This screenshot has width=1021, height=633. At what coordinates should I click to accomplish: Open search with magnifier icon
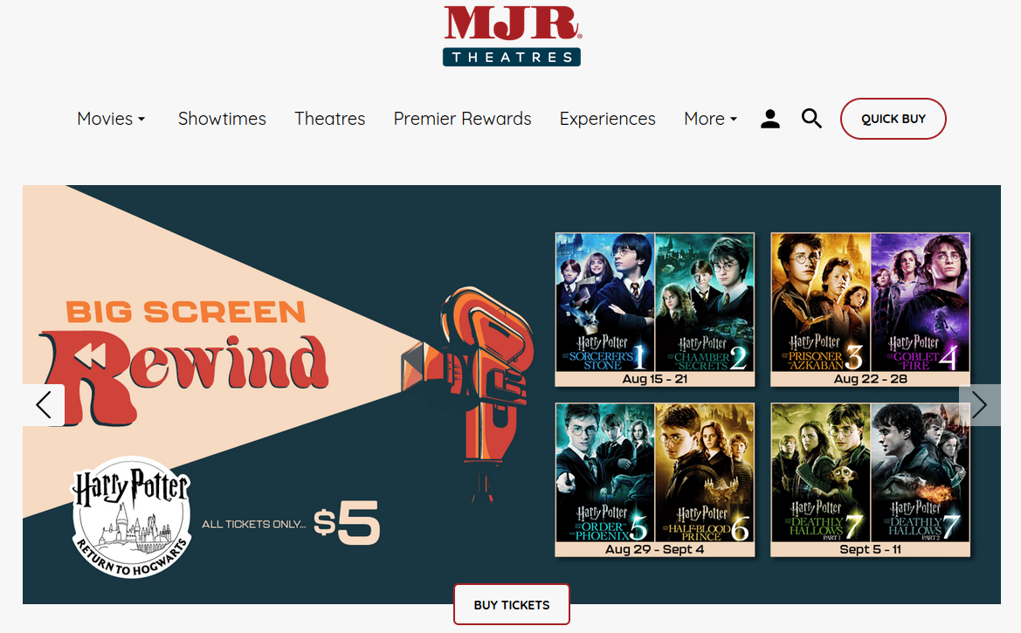pyautogui.click(x=811, y=119)
